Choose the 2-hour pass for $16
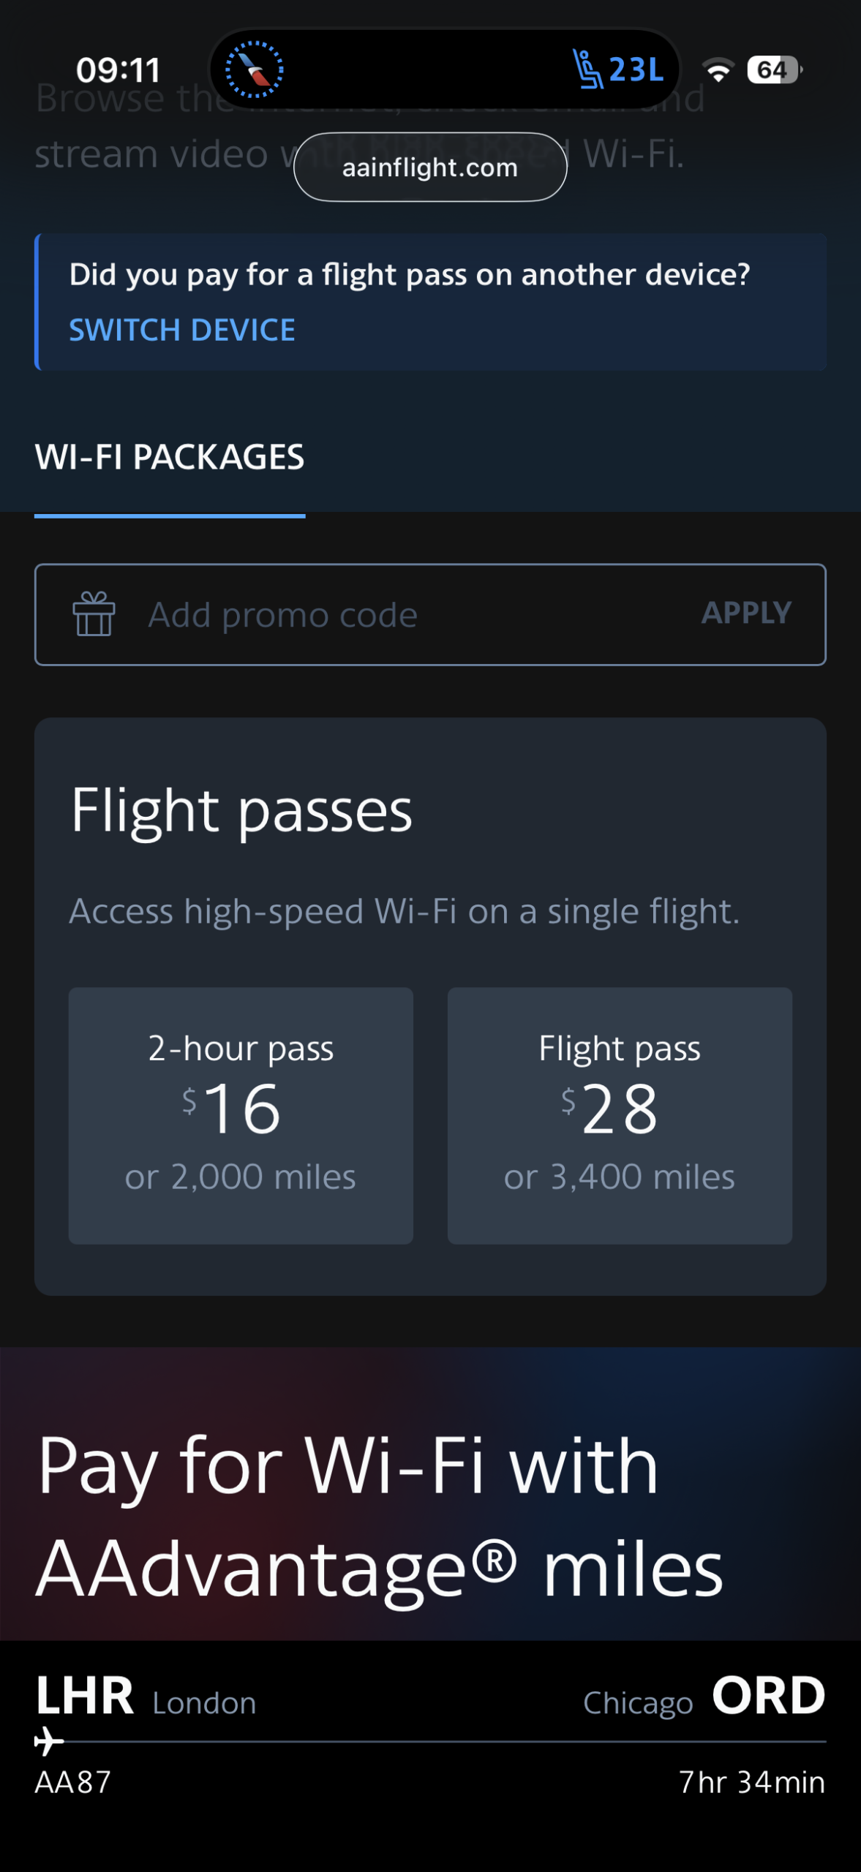861x1872 pixels. (x=241, y=1115)
